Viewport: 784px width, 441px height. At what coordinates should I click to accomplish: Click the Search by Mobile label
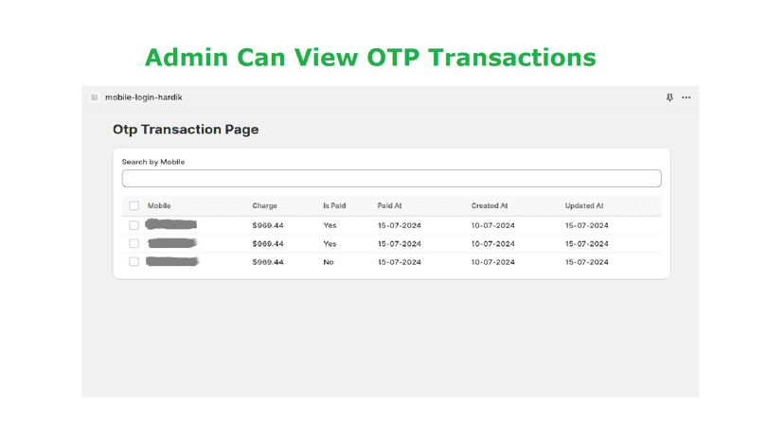[153, 162]
